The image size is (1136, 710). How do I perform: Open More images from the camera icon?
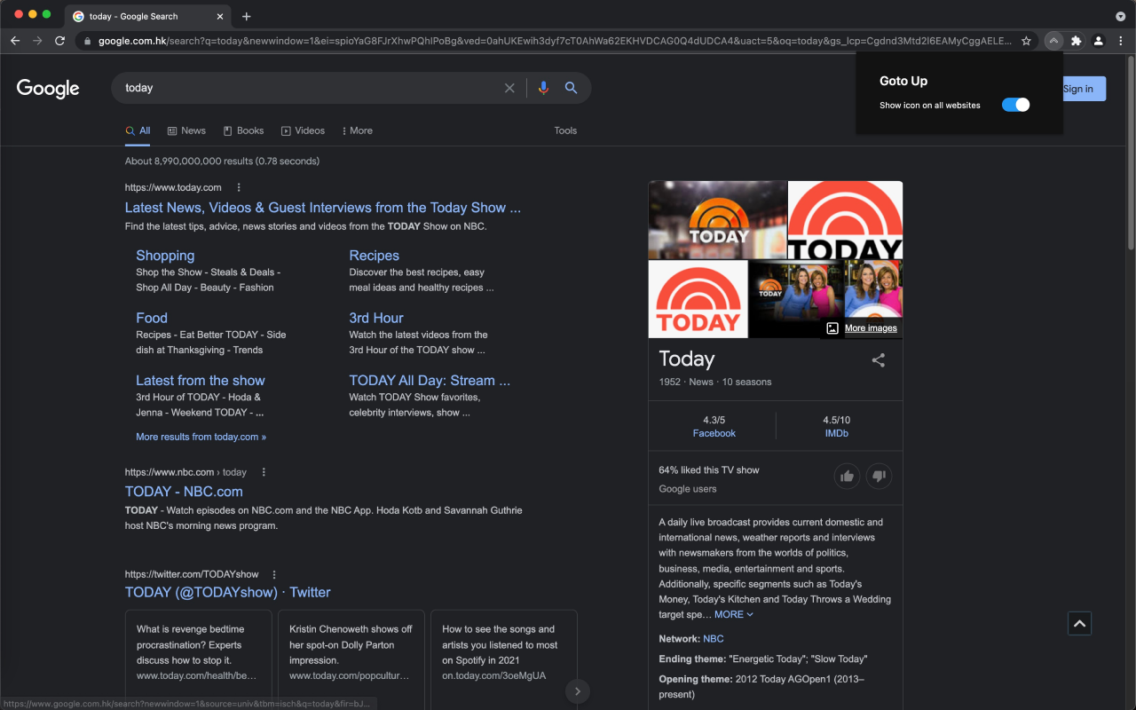(x=832, y=327)
